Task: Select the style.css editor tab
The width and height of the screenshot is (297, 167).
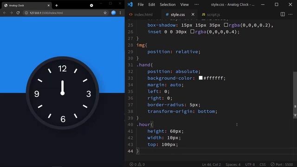Action: pyautogui.click(x=177, y=14)
